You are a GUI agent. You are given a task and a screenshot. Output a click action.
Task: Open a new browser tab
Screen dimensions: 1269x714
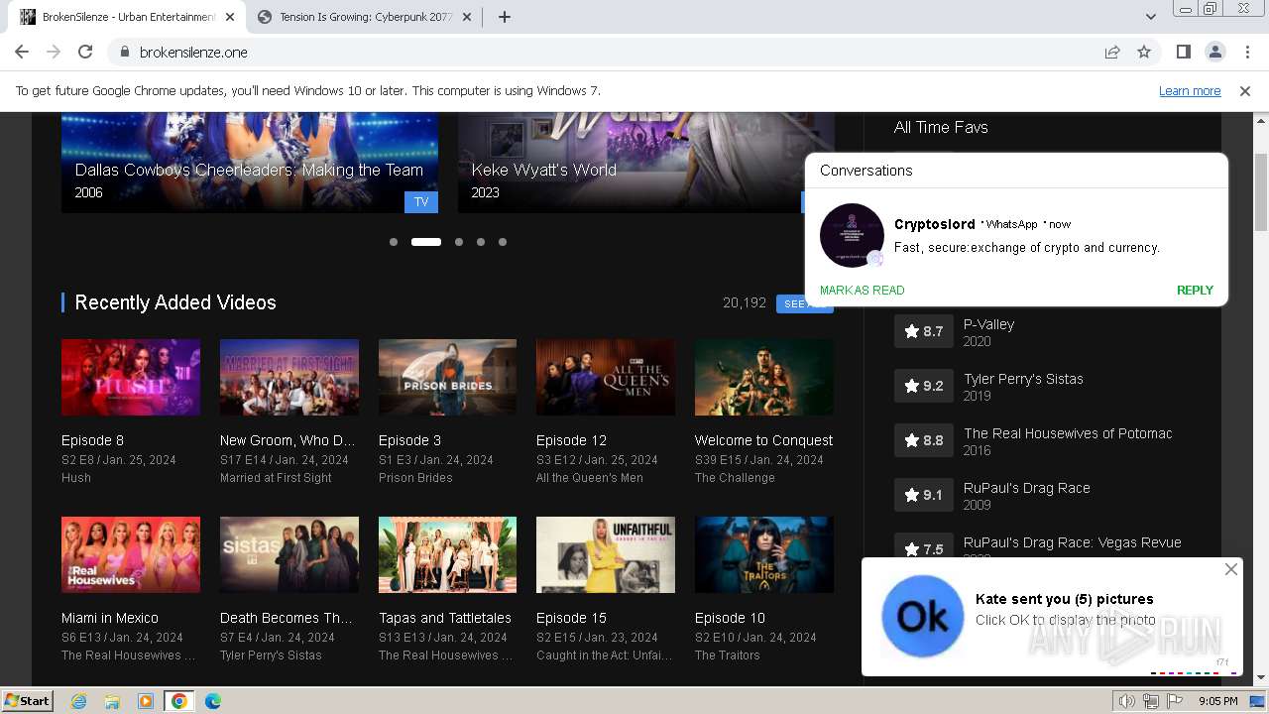(505, 17)
